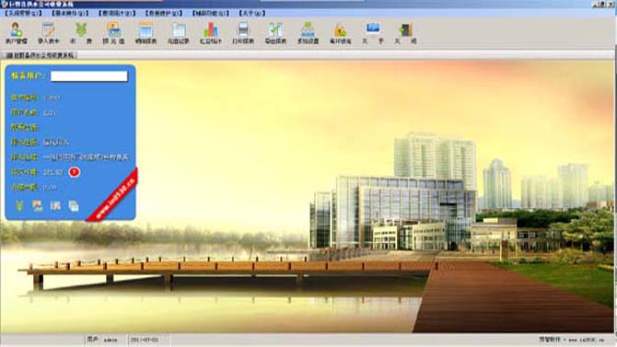Select the green yen fee-collection toolbar icon
Viewport: 617px width, 347px height.
point(81,33)
